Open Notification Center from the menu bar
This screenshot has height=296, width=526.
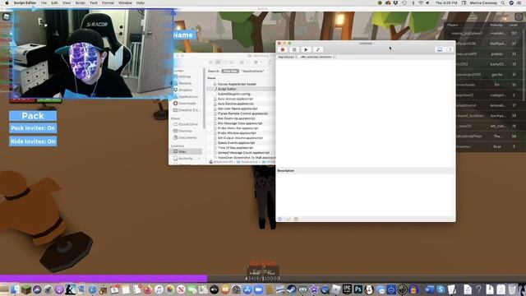click(x=519, y=2)
